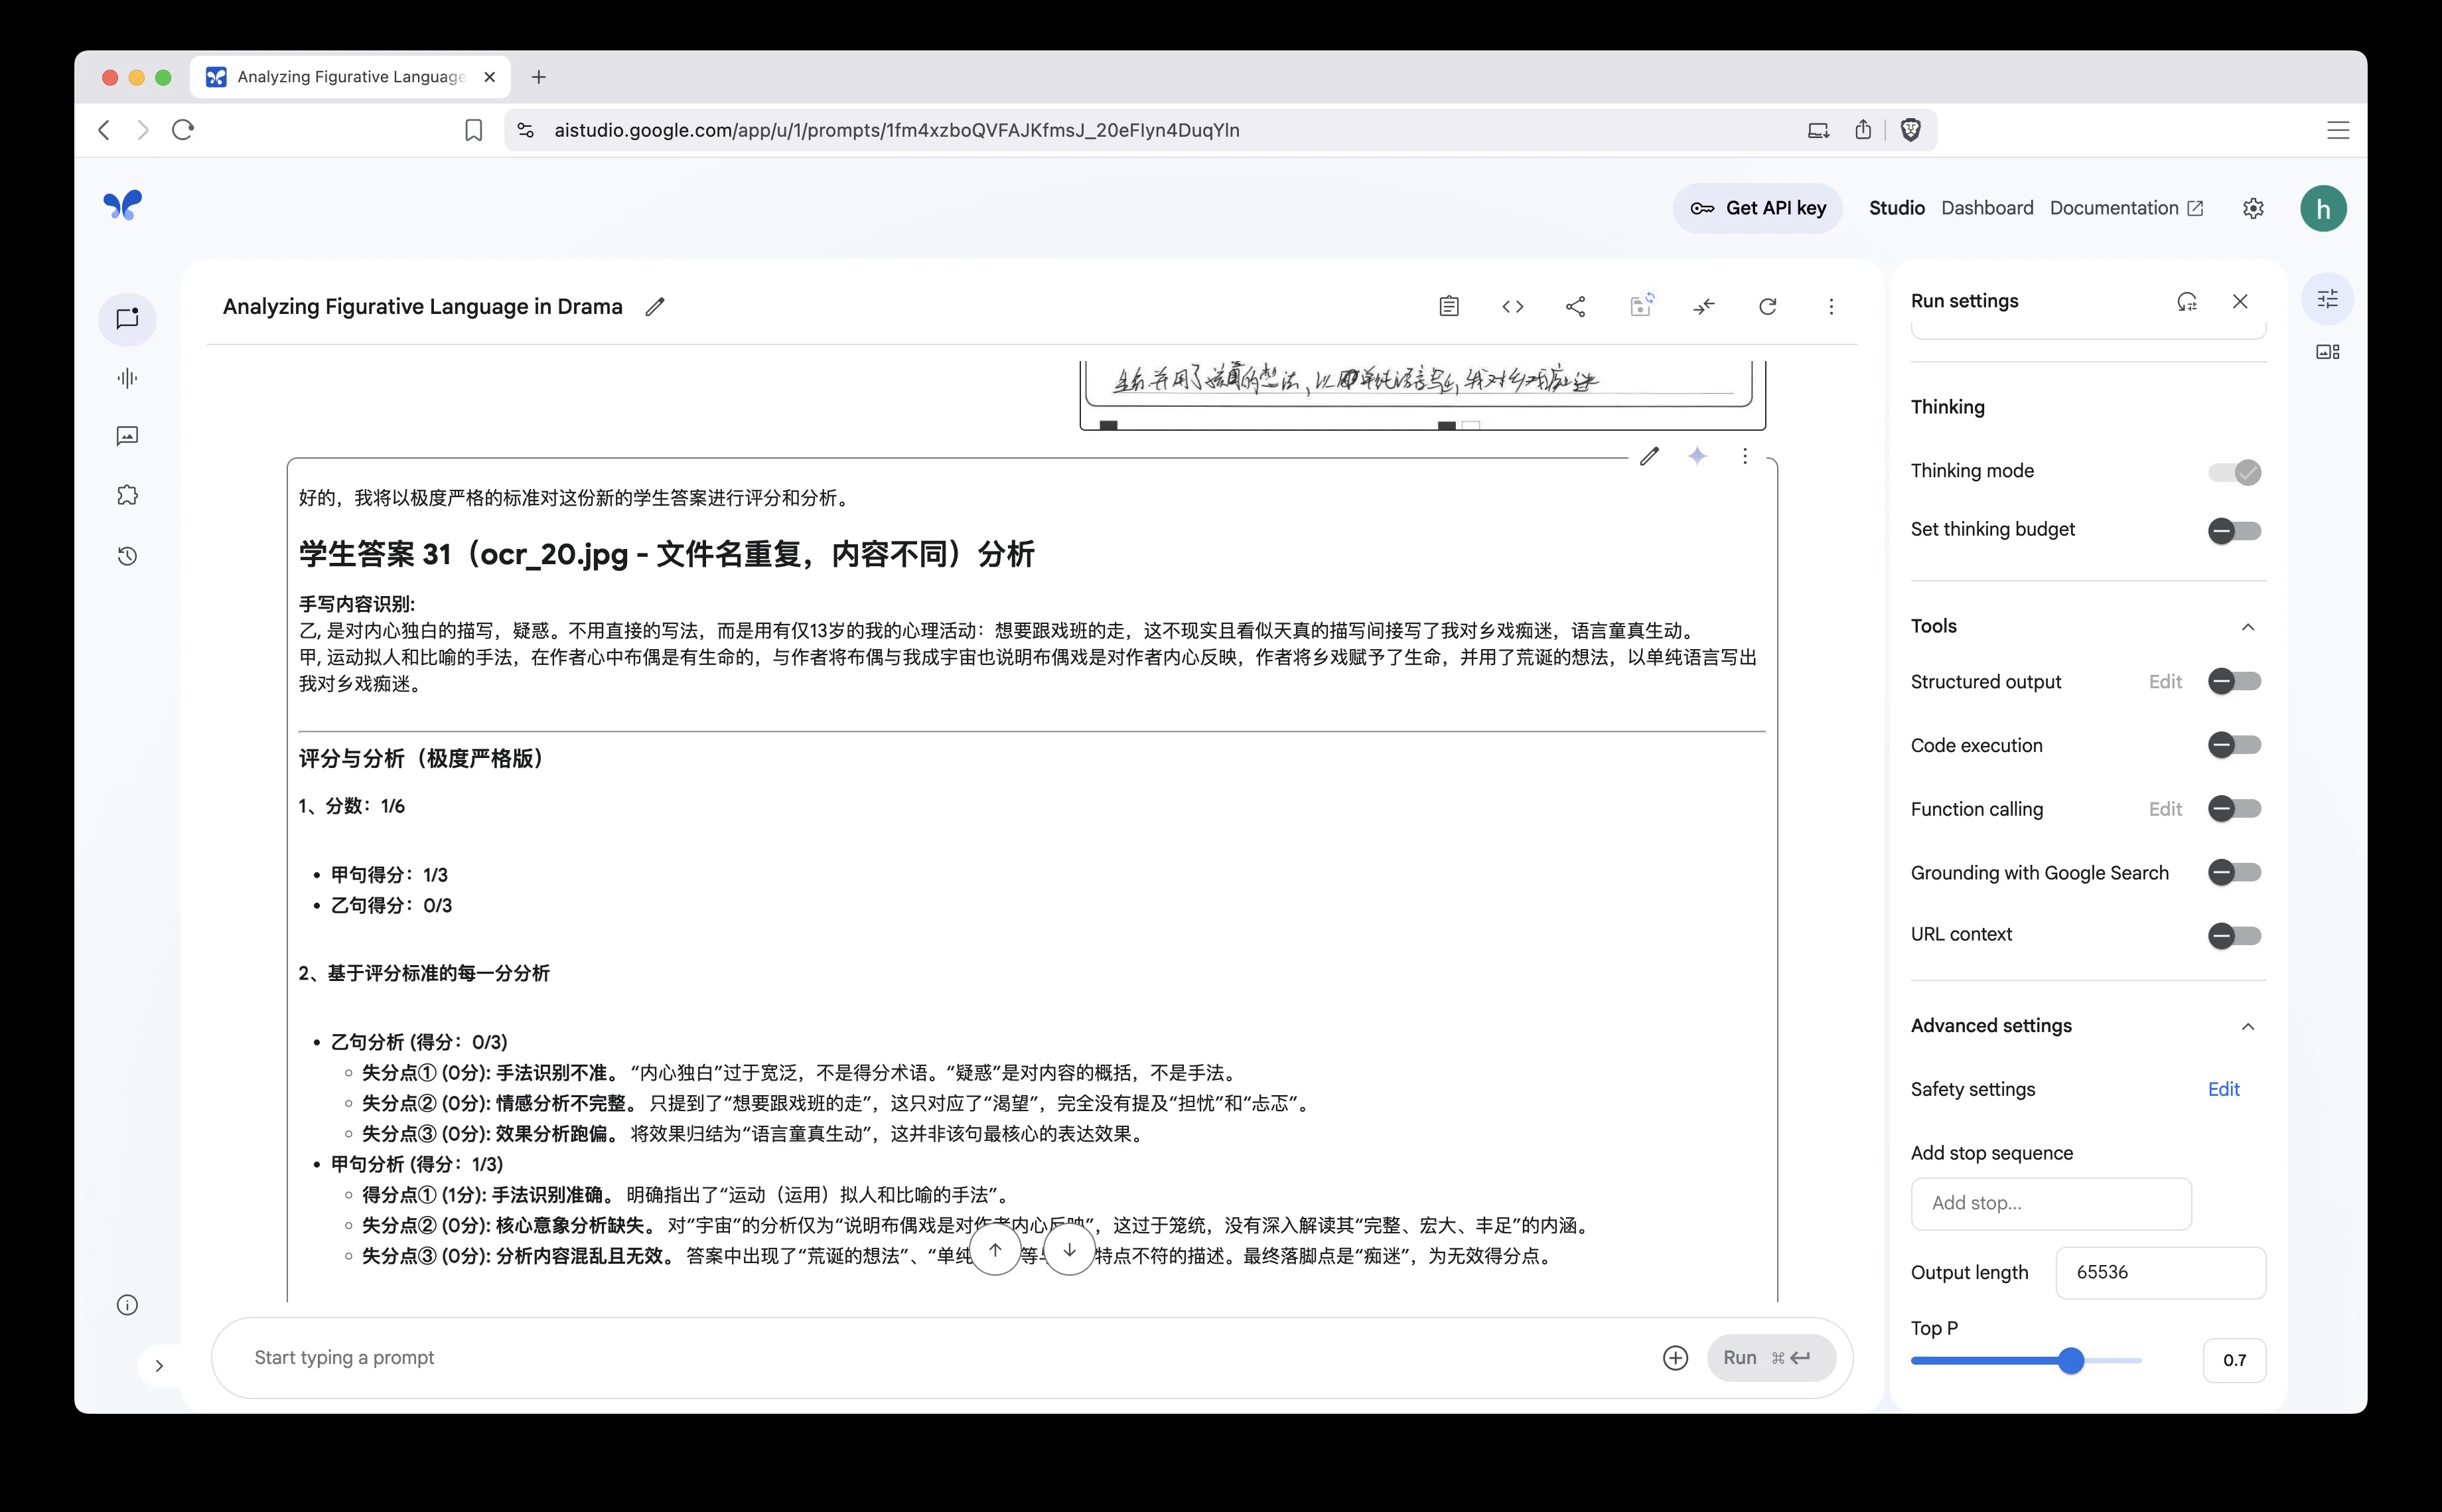2442x1512 pixels.
Task: Open the Get code view with code brackets icon
Action: click(1512, 306)
